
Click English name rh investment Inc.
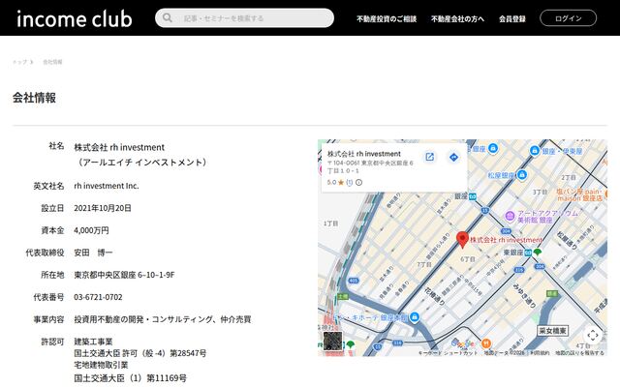(107, 186)
